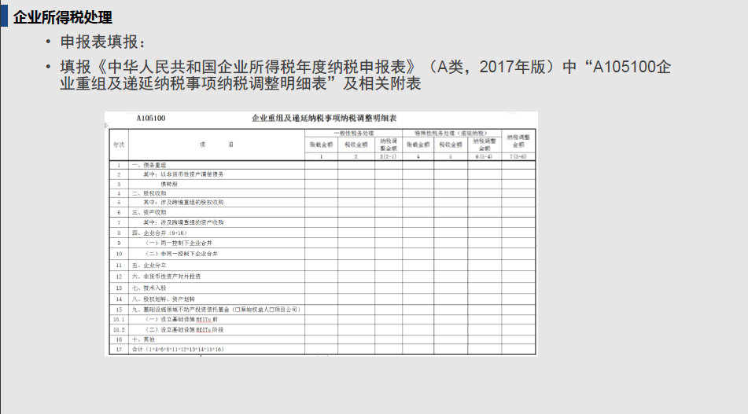This screenshot has width=748, height=414.
Task: Click 税收金额 header under 一般性税务处理
Action: [356, 145]
